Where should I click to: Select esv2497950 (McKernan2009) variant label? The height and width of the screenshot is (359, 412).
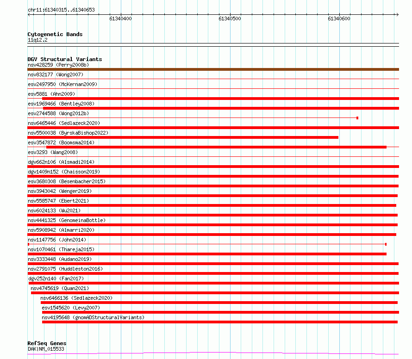coord(62,84)
